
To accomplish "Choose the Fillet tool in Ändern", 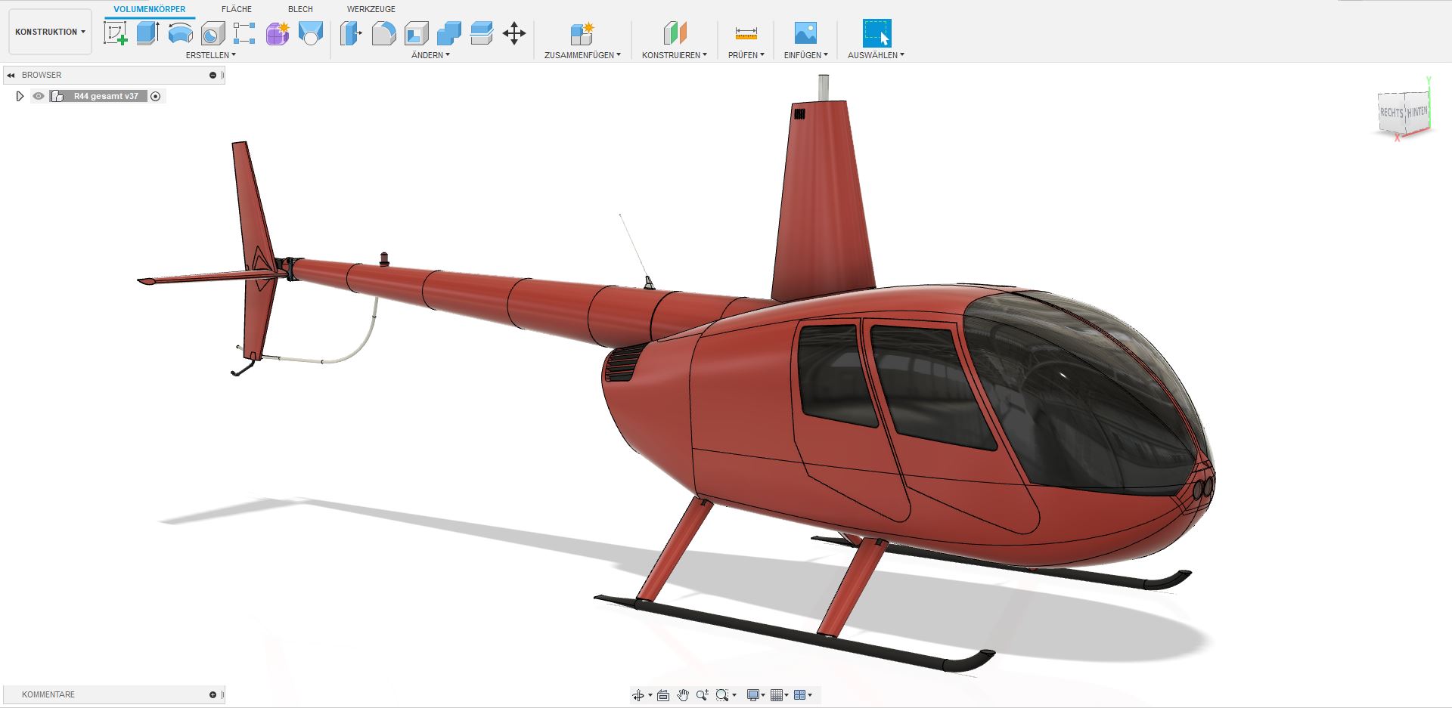I will coord(383,33).
